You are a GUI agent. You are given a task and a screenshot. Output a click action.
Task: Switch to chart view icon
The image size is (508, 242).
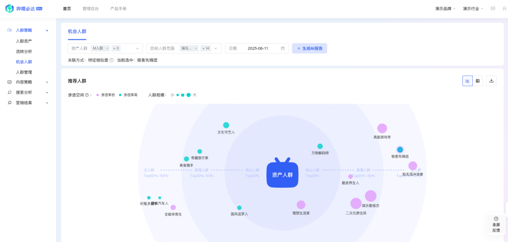click(468, 81)
